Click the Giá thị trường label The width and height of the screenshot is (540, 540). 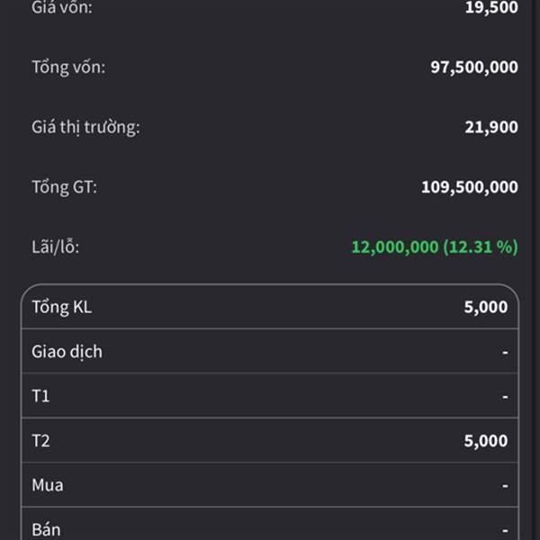pyautogui.click(x=85, y=127)
